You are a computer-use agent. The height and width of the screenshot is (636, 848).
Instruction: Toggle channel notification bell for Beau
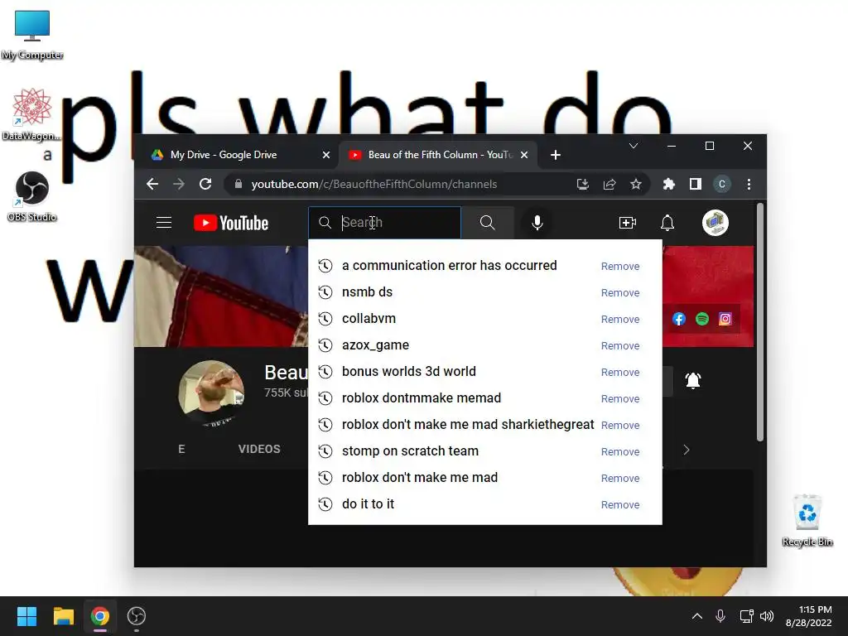point(693,381)
